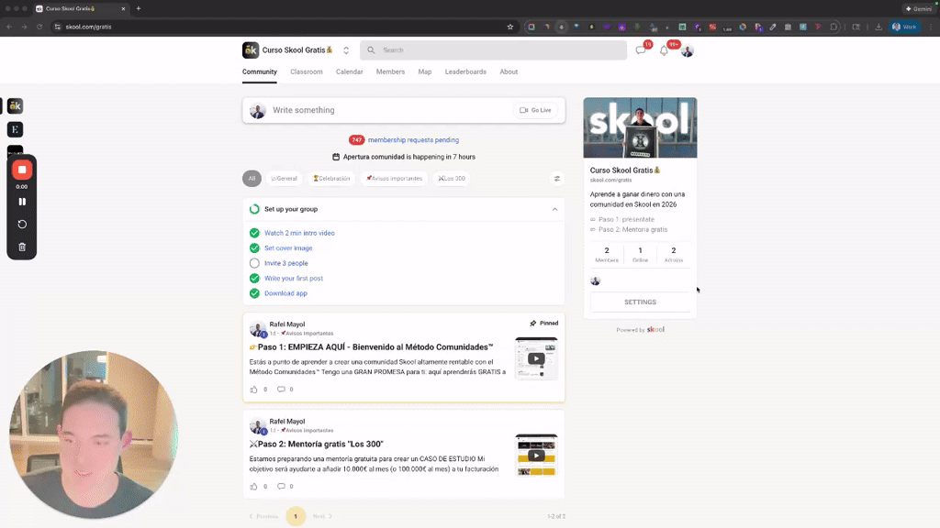Open the 'Invite 3 people' step
This screenshot has height=528, width=940.
point(286,263)
